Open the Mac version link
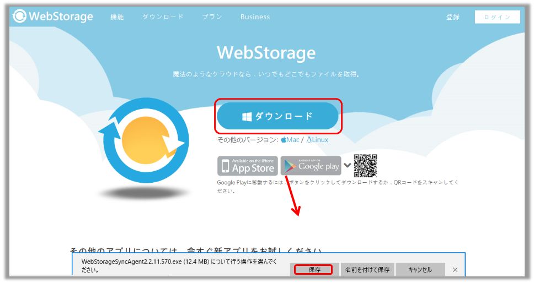This screenshot has height=283, width=534. (290, 140)
